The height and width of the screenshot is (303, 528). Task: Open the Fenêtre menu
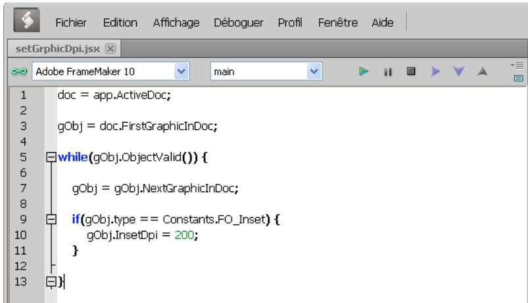point(338,22)
